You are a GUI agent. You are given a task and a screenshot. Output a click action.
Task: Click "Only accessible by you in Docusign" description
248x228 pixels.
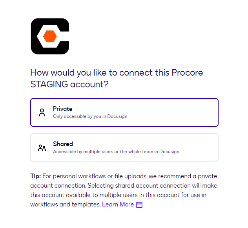[x=90, y=116]
